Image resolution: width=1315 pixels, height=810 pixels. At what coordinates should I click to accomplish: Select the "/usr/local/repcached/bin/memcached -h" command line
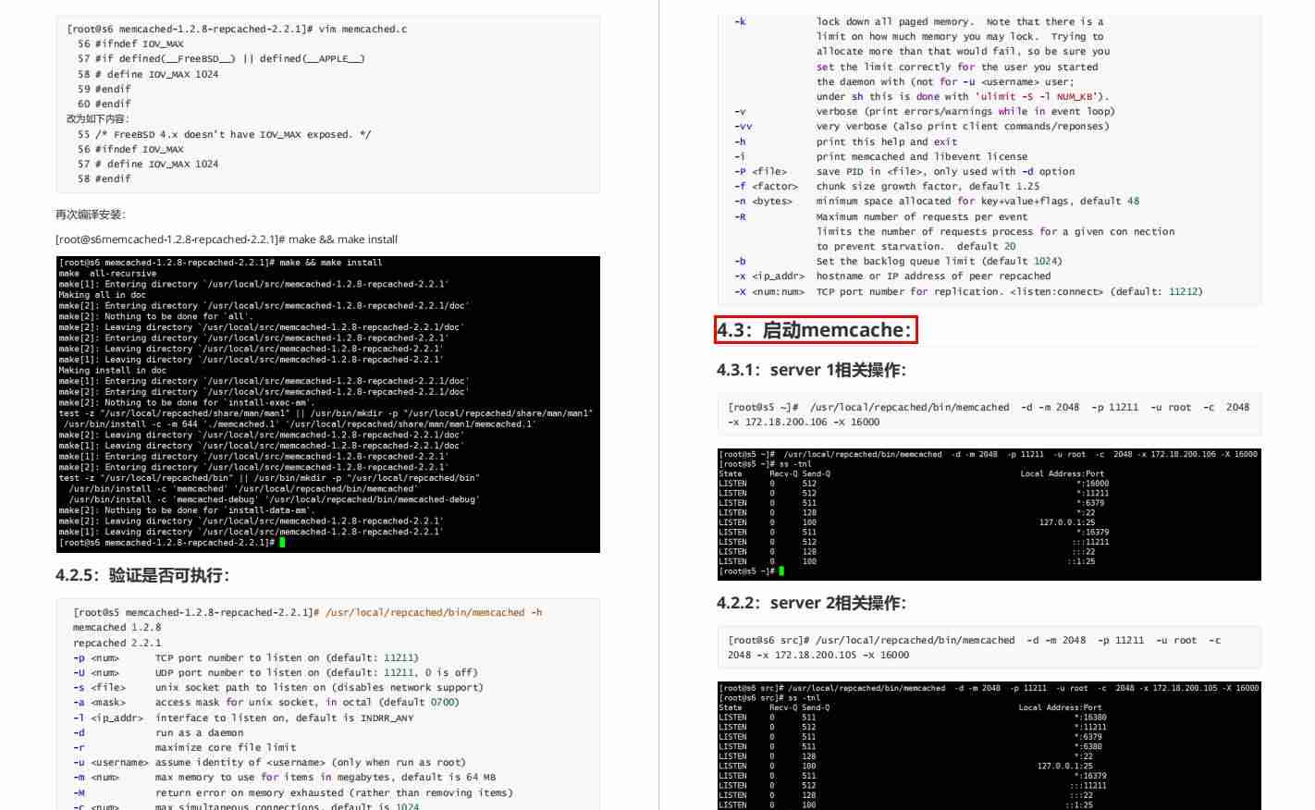click(x=308, y=612)
